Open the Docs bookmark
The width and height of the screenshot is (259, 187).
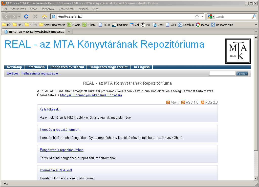click(158, 25)
